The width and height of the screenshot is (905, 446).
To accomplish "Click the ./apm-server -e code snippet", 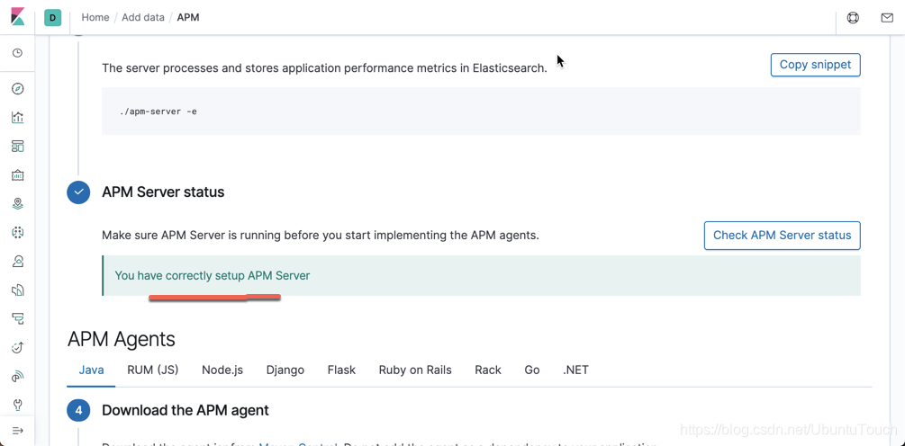I will 481,111.
